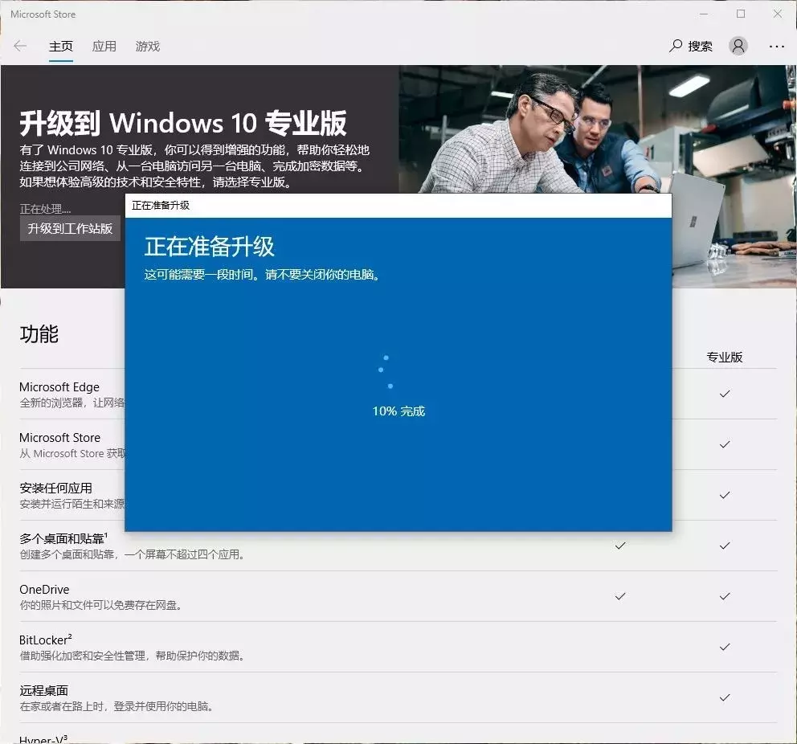Click the 远程桌面 description 在家或者在路上时

click(x=116, y=706)
